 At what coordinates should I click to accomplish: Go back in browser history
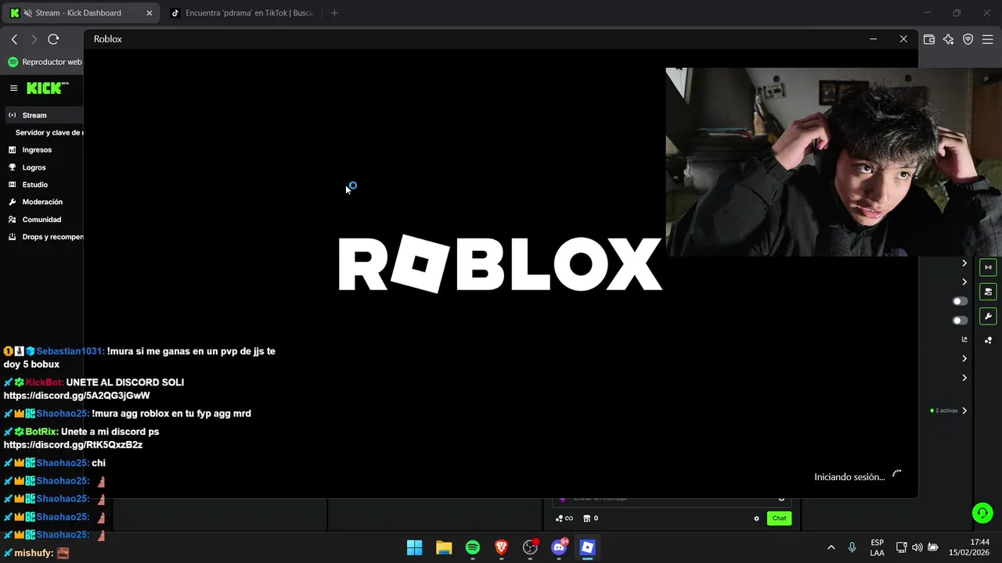pyautogui.click(x=14, y=39)
